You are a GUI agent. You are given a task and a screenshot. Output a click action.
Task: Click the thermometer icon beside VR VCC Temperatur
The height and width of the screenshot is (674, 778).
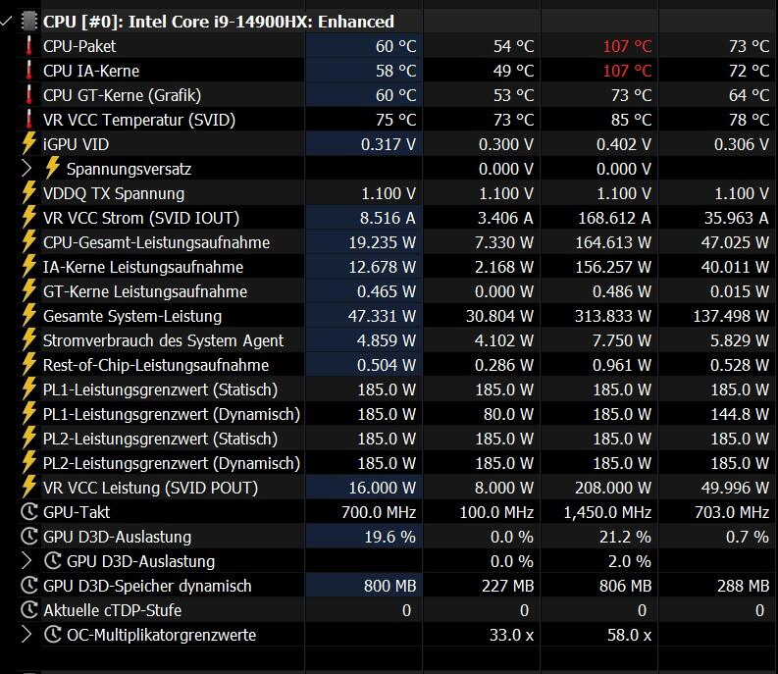point(29,120)
